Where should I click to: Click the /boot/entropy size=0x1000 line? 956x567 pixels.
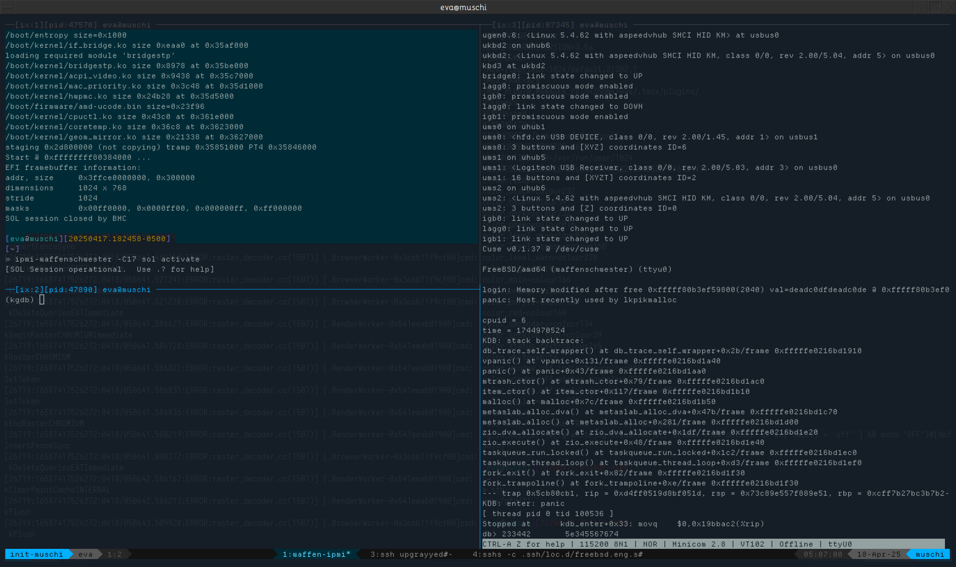(x=66, y=35)
